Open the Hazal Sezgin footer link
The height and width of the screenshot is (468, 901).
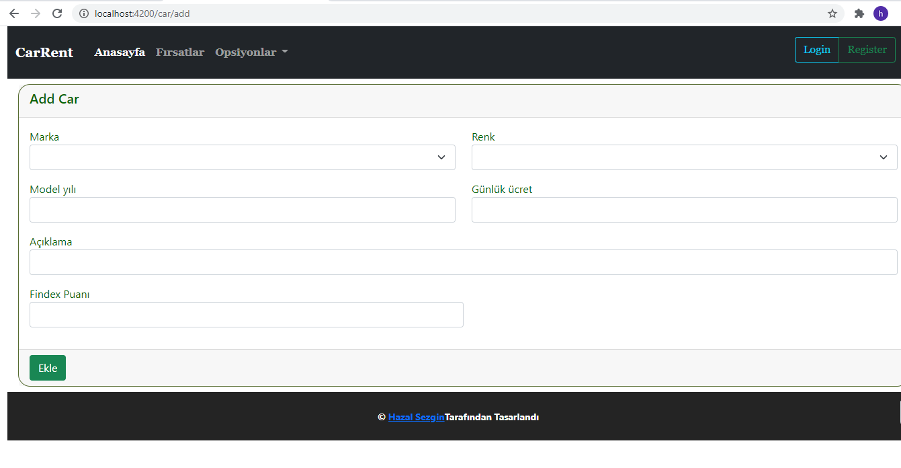point(416,417)
